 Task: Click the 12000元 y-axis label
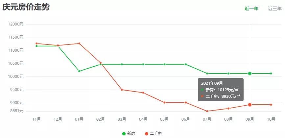click(16, 24)
